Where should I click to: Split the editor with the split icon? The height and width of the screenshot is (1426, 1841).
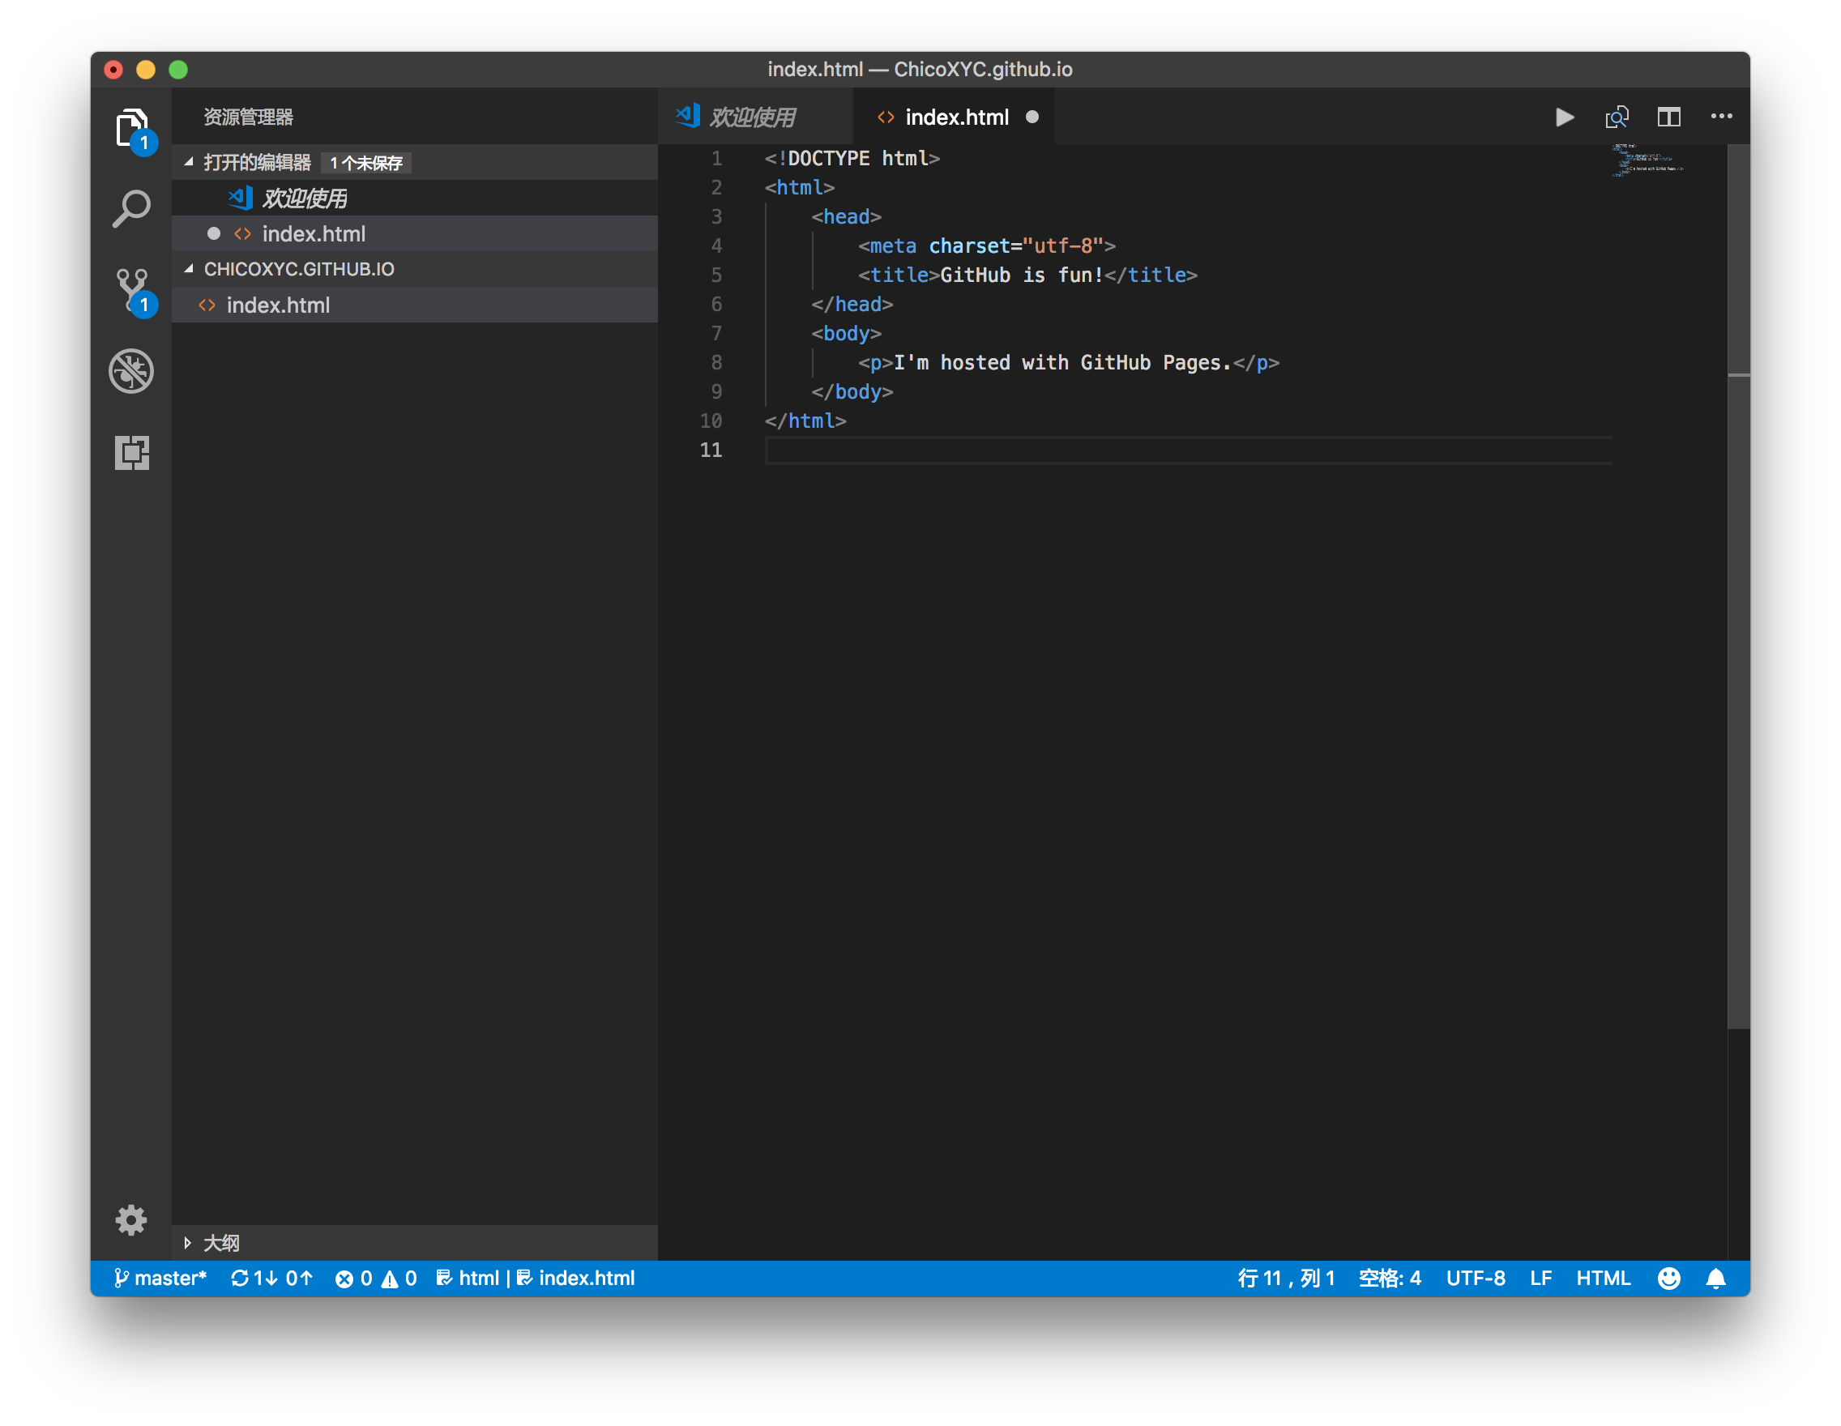(1668, 117)
